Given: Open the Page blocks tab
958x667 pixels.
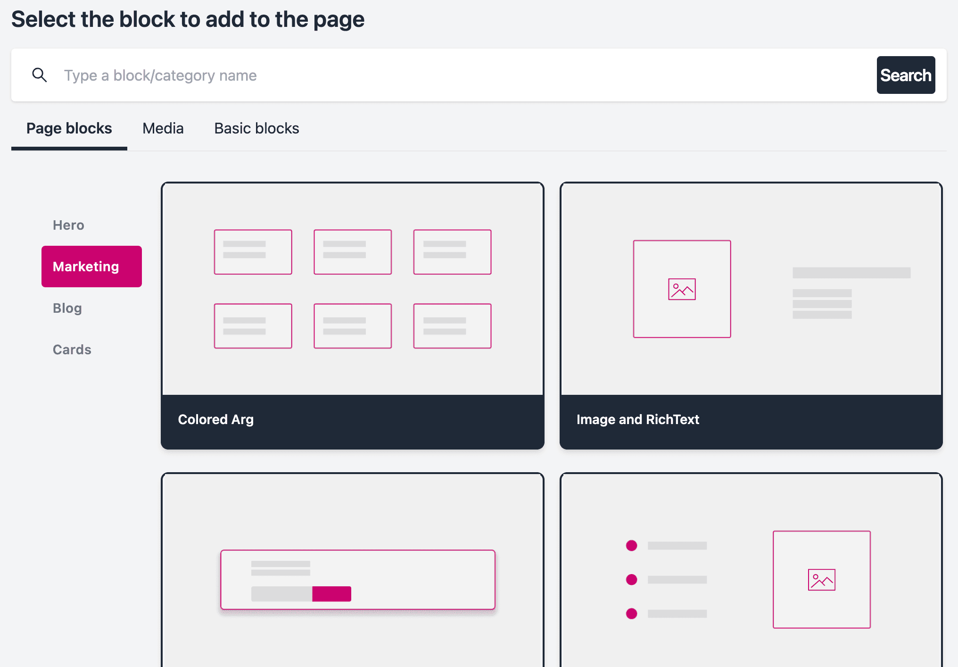Looking at the screenshot, I should click(x=69, y=128).
